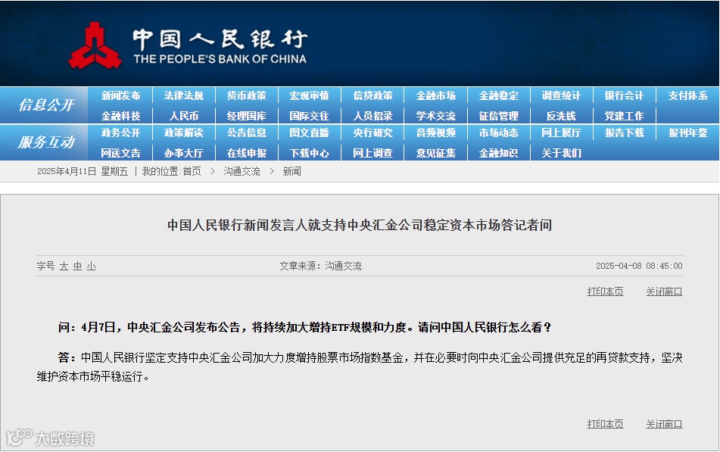Open 学术交流 navigation item

(436, 116)
